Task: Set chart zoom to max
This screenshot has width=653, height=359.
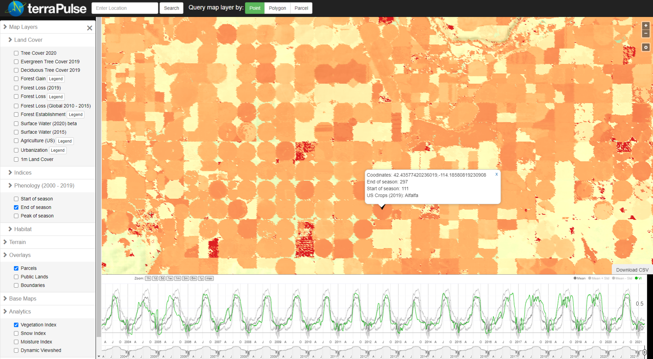Action: point(210,278)
